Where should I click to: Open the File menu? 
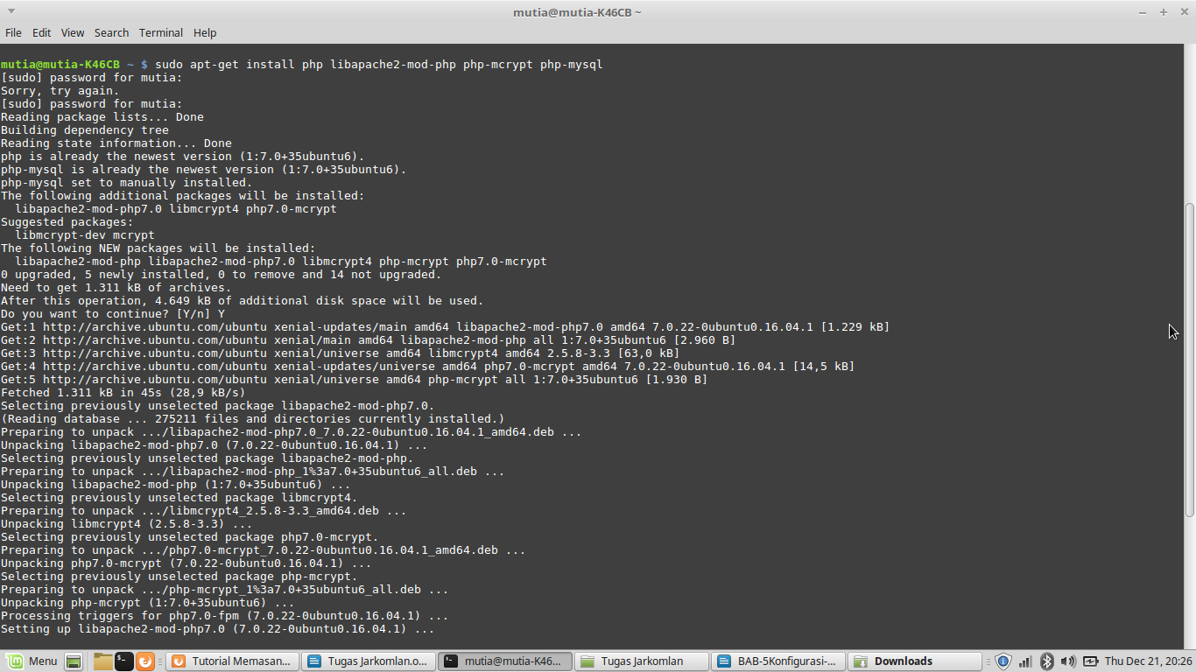click(x=13, y=32)
